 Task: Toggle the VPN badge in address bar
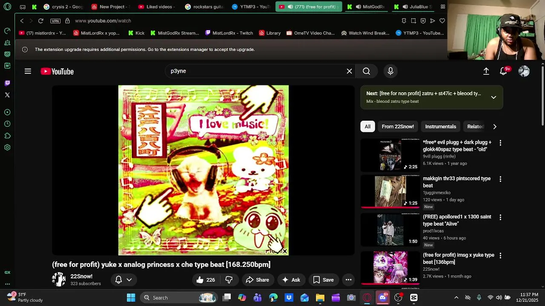[x=55, y=21]
